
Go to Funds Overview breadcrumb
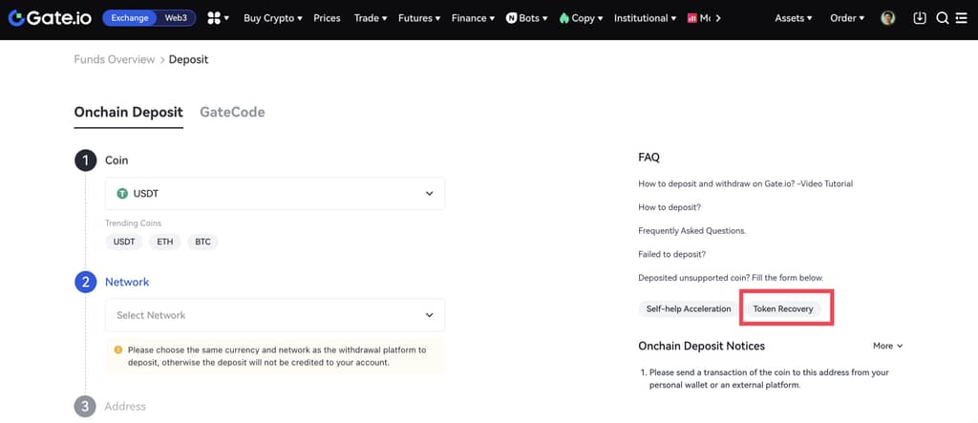(x=114, y=59)
